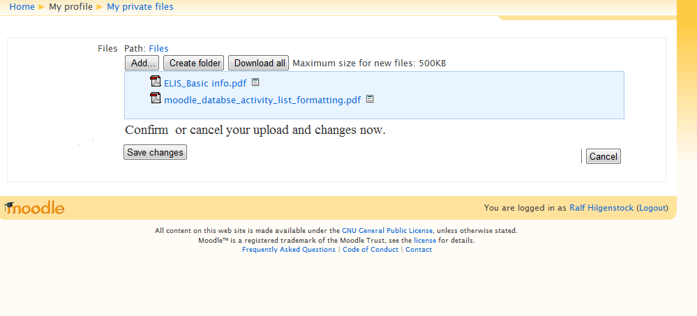Image resolution: width=697 pixels, height=316 pixels.
Task: Click the PDF icon beside moodle_databse_activity_list_formatting.pdf
Action: tap(156, 98)
